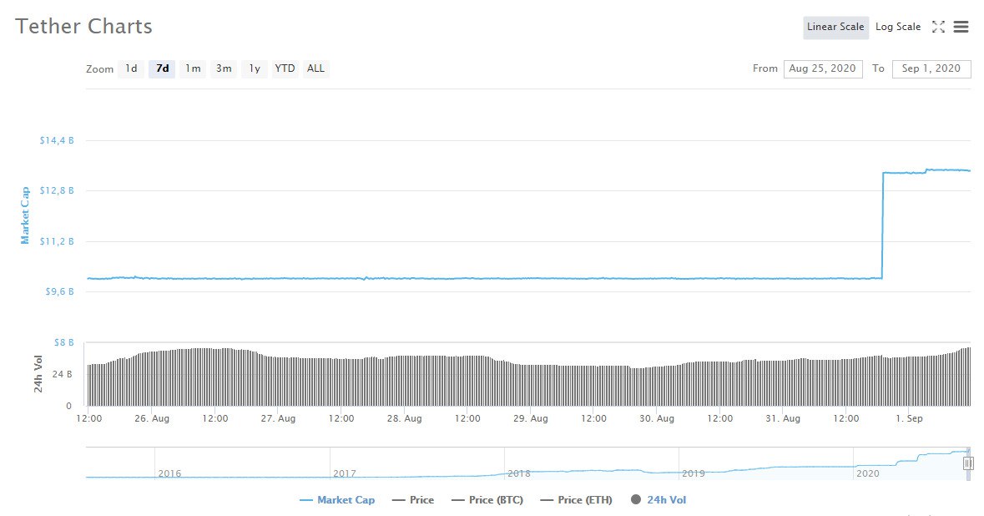
Task: Click the Tether Charts heading
Action: (x=83, y=27)
